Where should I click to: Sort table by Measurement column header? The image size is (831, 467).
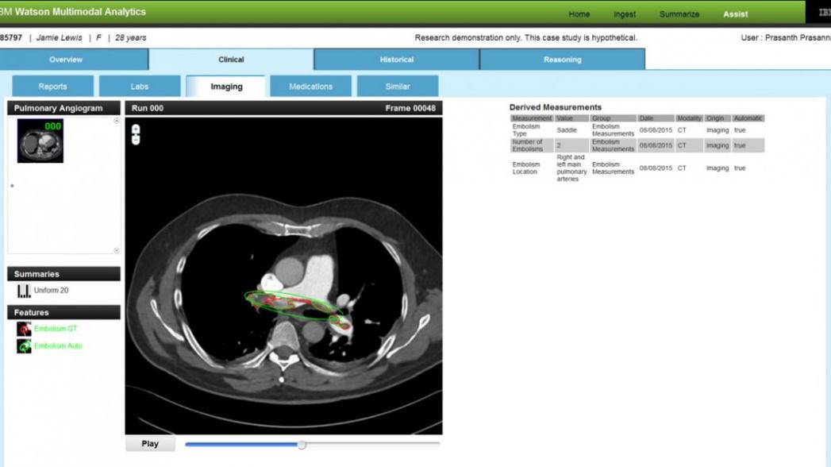click(532, 118)
